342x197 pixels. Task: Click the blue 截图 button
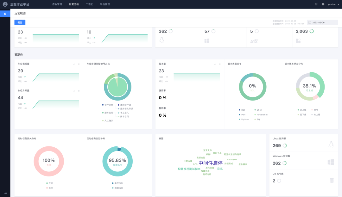pyautogui.click(x=20, y=22)
